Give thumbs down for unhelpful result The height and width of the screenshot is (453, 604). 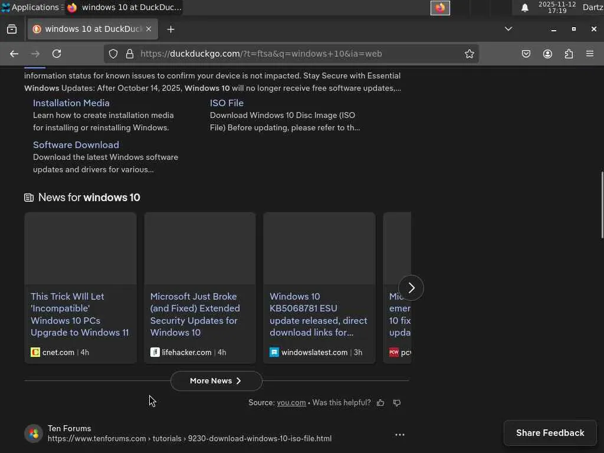397,403
